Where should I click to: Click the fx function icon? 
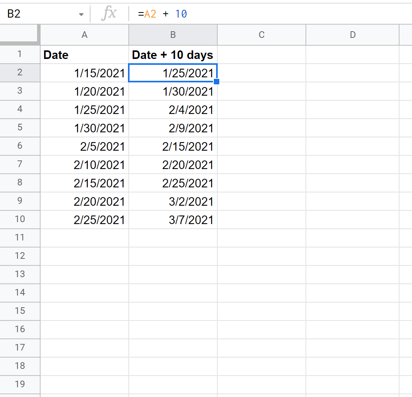point(109,14)
